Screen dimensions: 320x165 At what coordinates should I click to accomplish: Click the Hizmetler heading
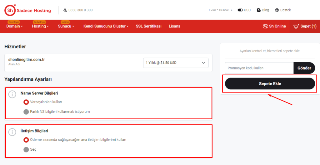15,46
